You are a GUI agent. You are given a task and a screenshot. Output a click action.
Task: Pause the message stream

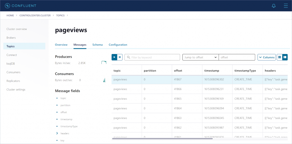point(120,57)
